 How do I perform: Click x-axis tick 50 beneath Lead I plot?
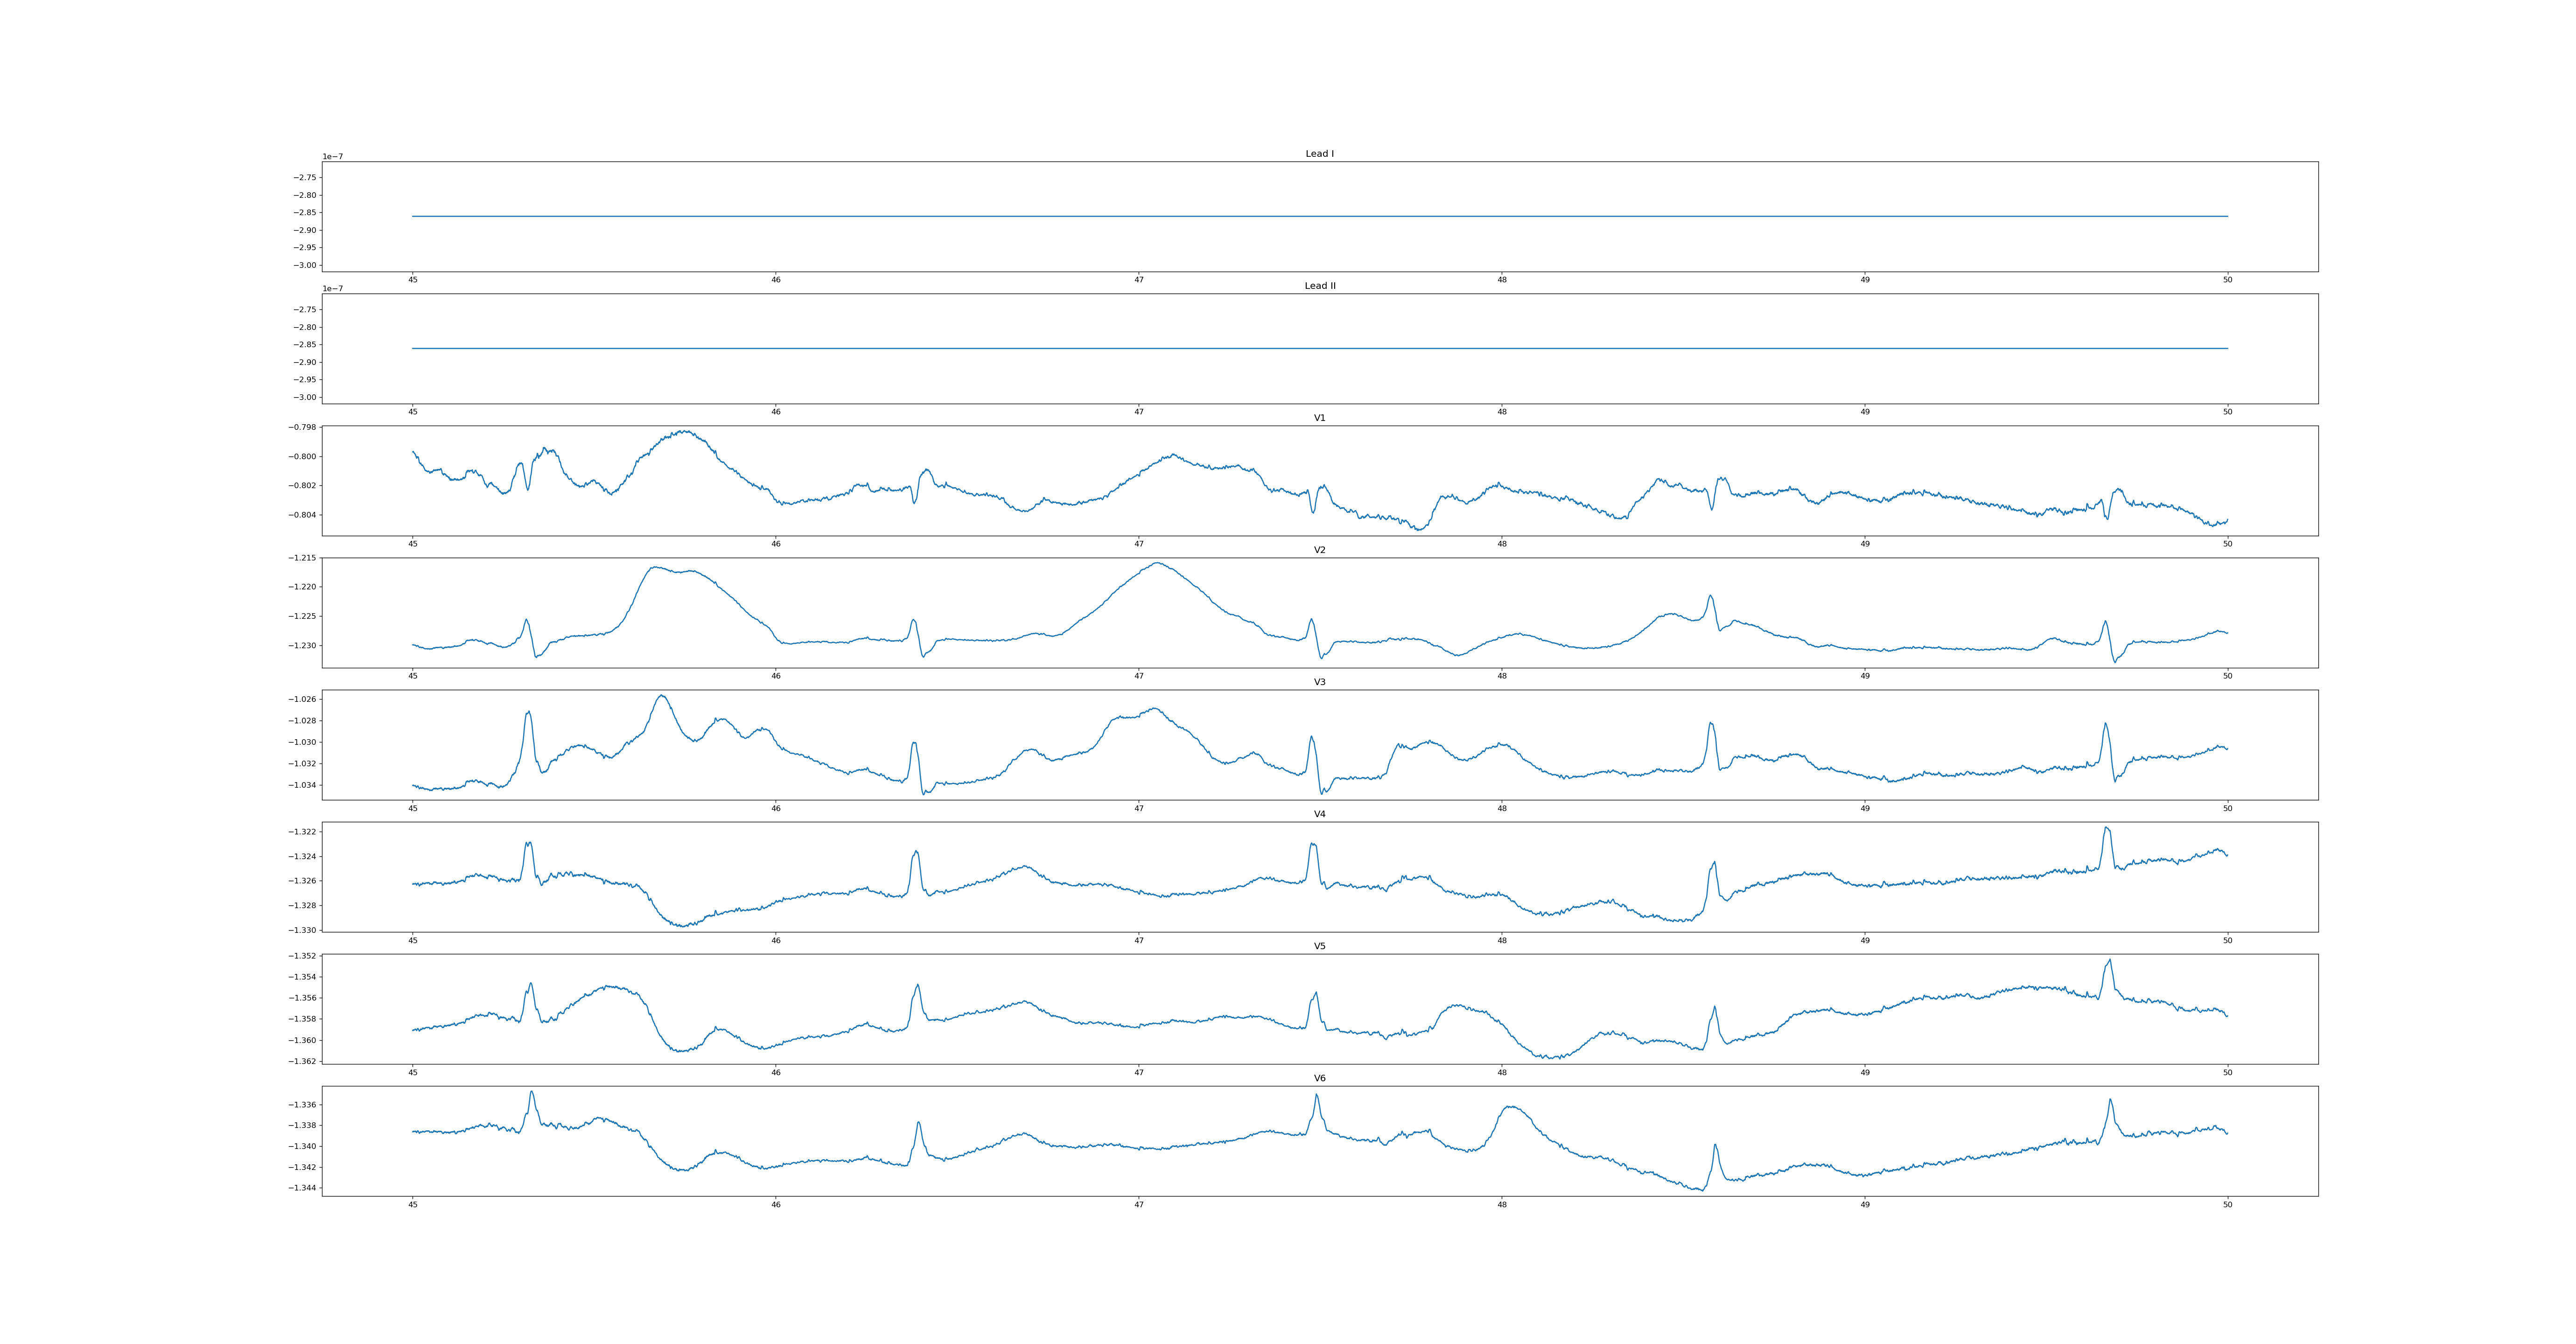coord(2227,280)
